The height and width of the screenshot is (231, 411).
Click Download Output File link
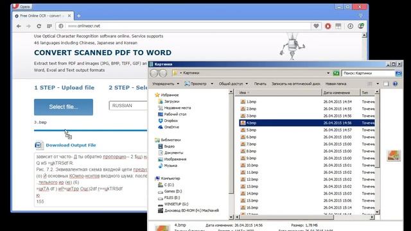click(71, 145)
